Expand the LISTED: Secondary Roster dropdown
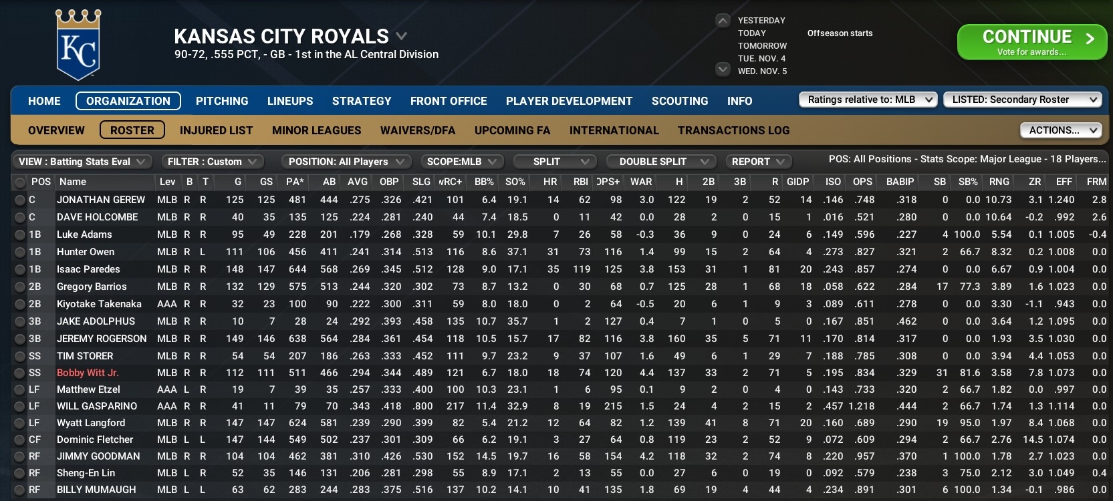This screenshot has height=501, width=1113. click(1022, 100)
